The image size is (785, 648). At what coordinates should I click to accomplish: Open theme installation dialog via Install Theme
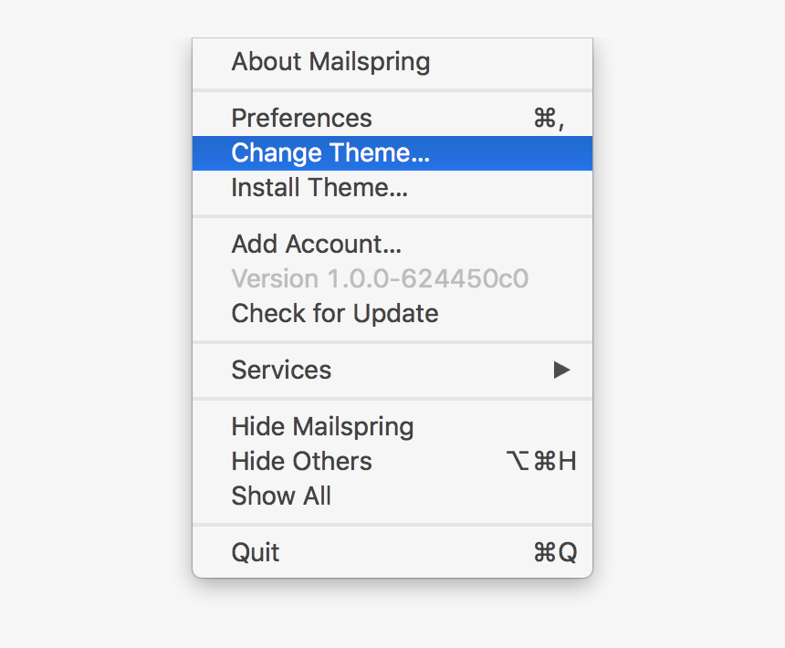(319, 188)
